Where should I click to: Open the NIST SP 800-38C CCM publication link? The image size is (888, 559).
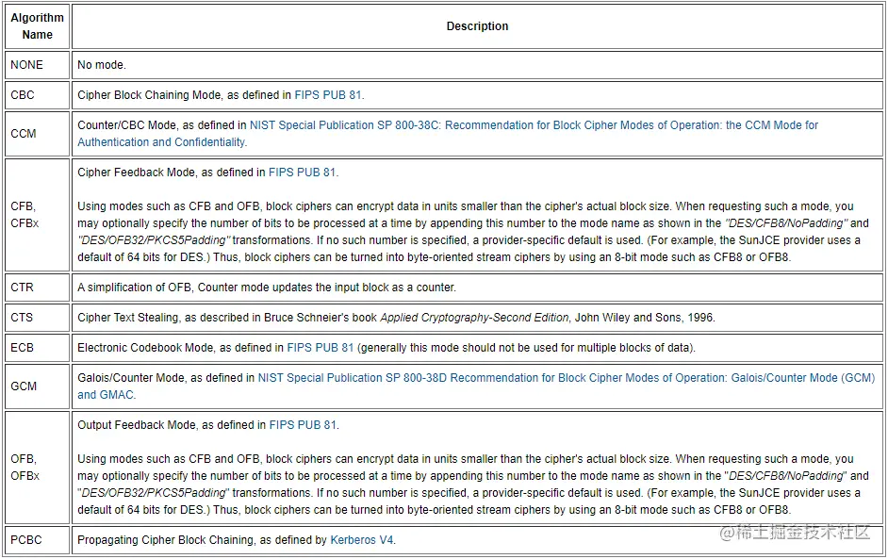[448, 134]
